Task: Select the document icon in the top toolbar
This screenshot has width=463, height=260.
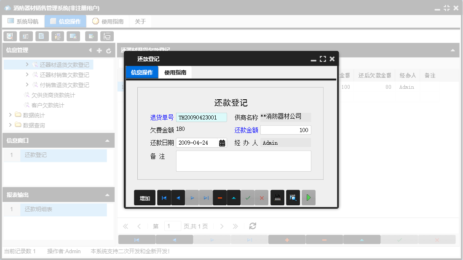Action: 42,36
